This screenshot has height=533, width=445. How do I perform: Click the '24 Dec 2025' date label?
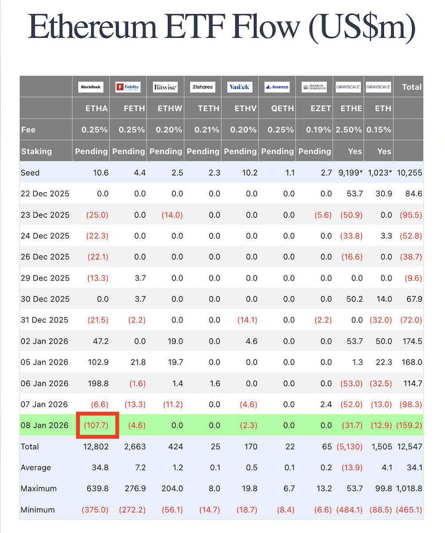tap(45, 236)
